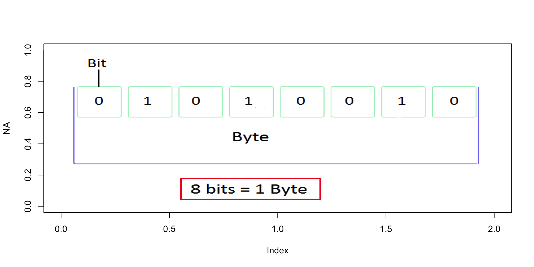Screen dimensions: 534x267
Task: Select the eighth and last bit box
Action: pyautogui.click(x=454, y=102)
